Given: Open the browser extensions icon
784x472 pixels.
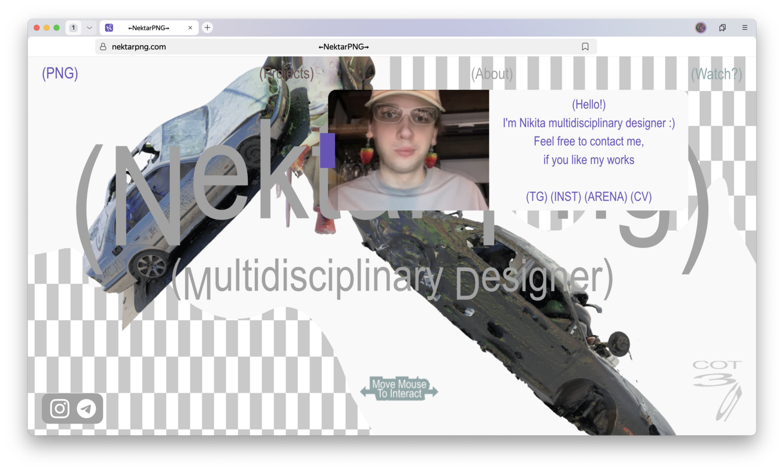Looking at the screenshot, I should (722, 28).
